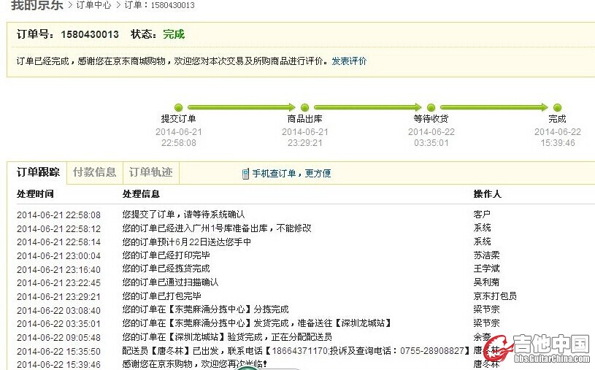Image resolution: width=595 pixels, height=370 pixels.
Task: Click date under 提交订单 step
Action: 179,131
